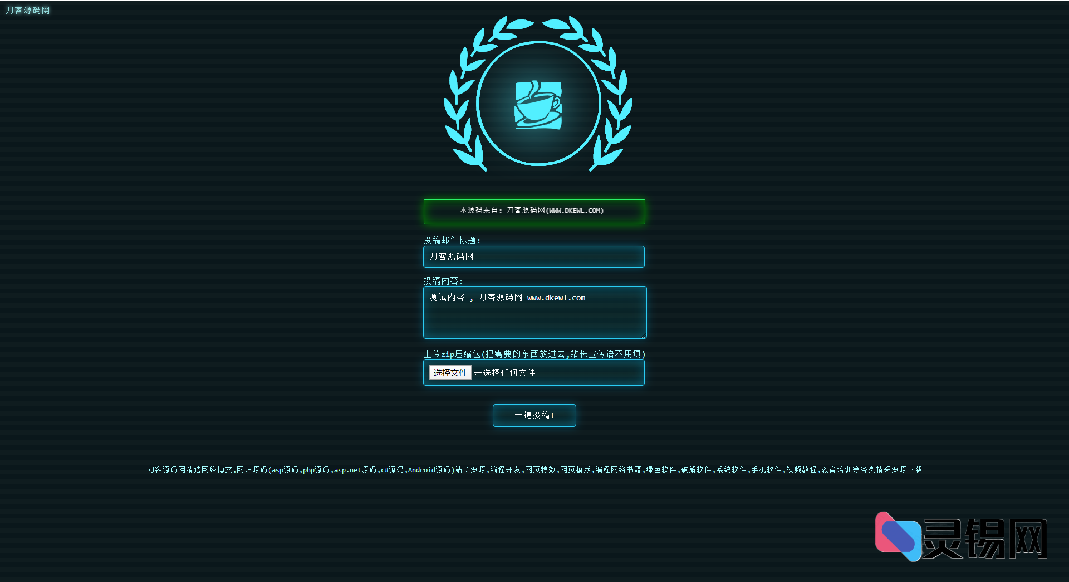The width and height of the screenshot is (1069, 582).
Task: Click the textarea resize handle corner
Action: 644,335
